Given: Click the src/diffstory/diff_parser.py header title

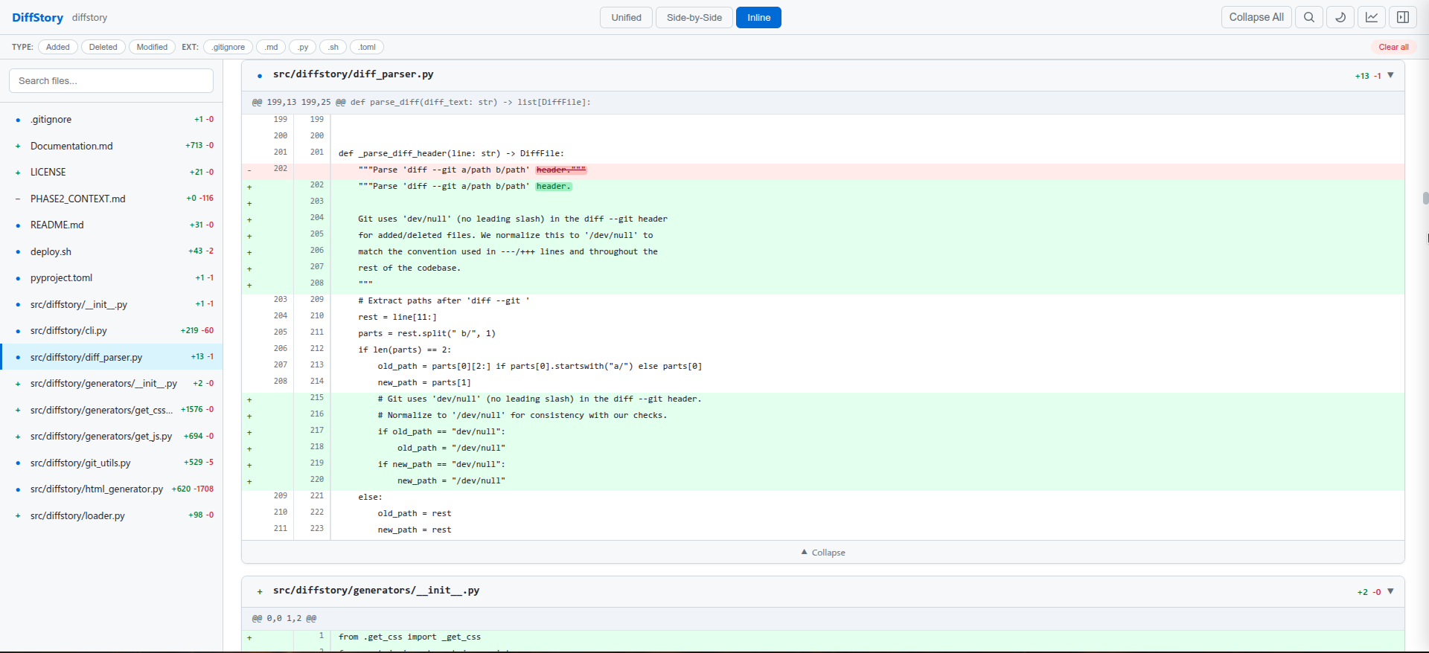Looking at the screenshot, I should 353,74.
